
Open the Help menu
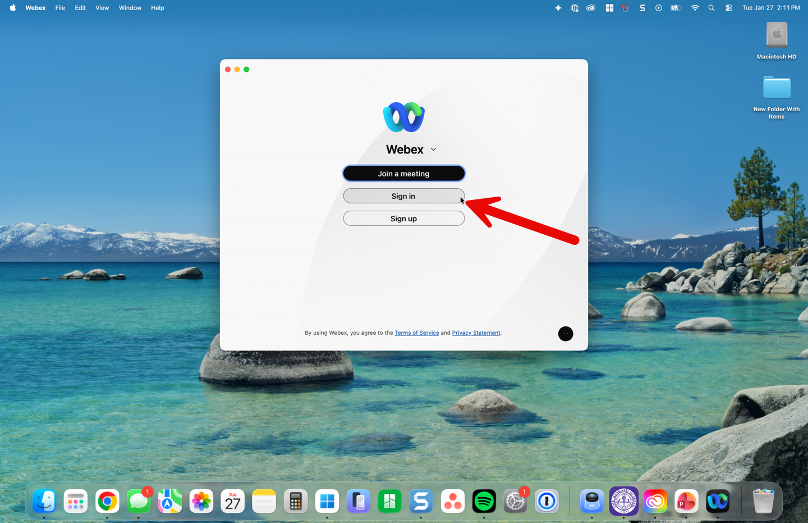click(158, 8)
